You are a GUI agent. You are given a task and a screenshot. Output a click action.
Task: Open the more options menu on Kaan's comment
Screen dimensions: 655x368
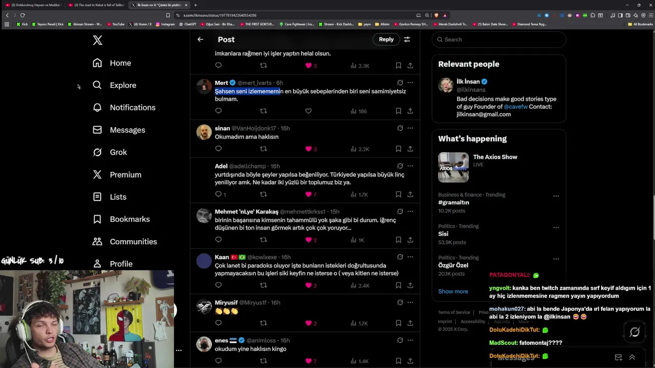coord(410,257)
